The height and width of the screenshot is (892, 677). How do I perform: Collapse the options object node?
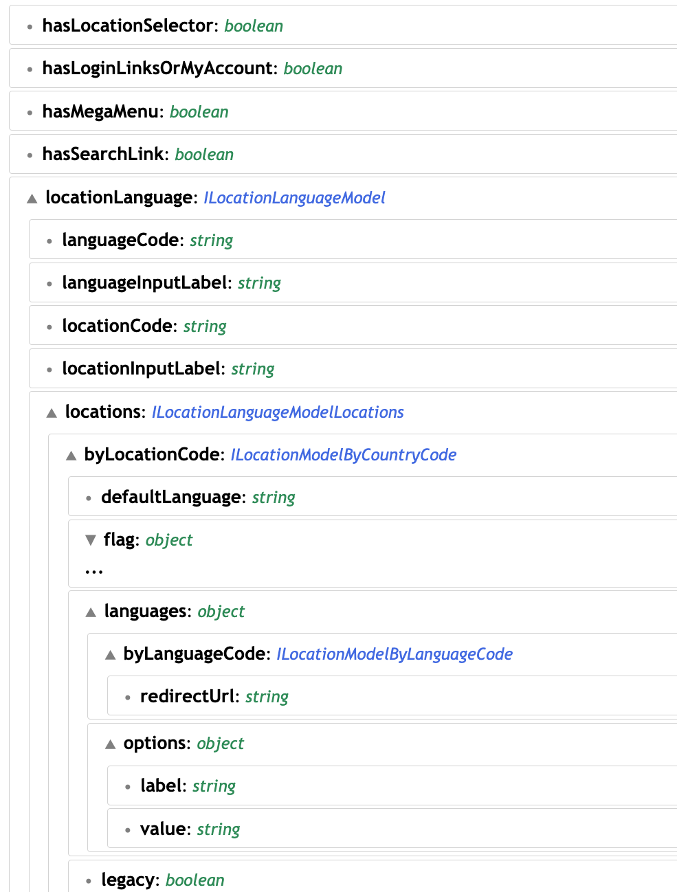[110, 744]
